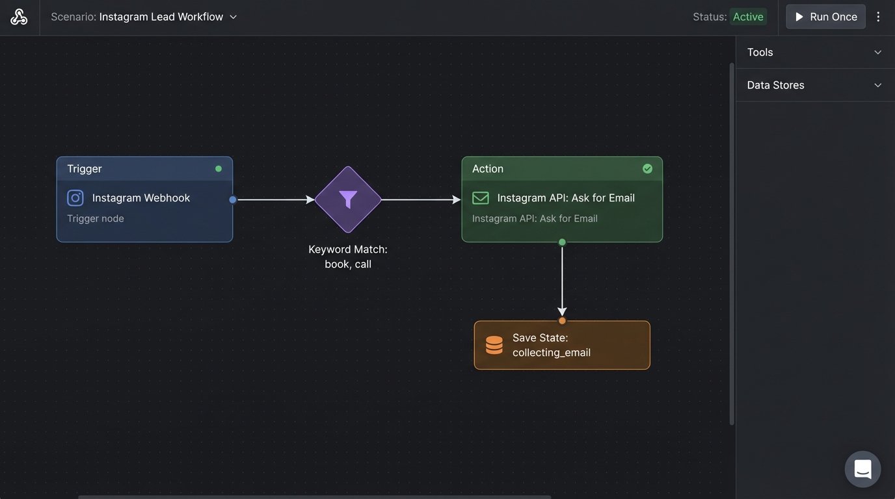Click the envelope icon in Action node

480,198
